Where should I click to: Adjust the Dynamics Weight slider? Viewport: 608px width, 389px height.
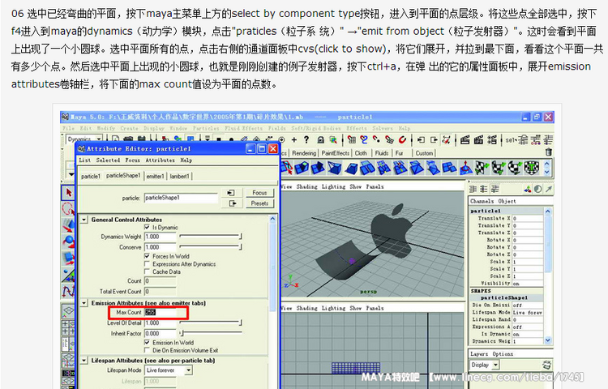pyautogui.click(x=210, y=237)
